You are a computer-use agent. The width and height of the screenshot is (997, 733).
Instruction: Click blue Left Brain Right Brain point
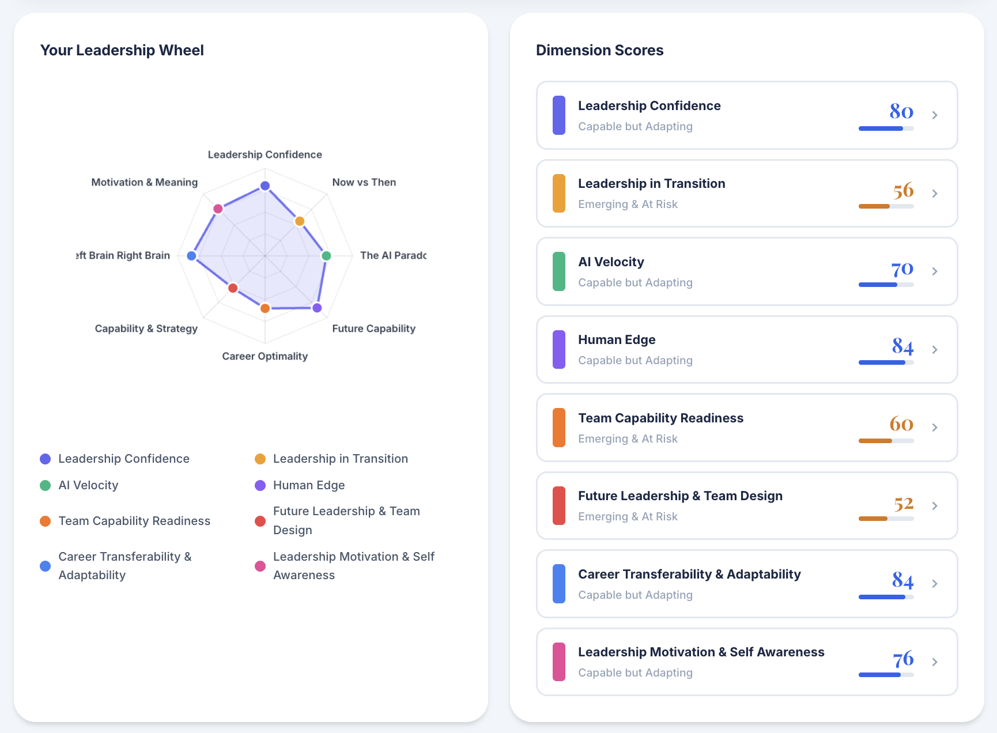[192, 256]
